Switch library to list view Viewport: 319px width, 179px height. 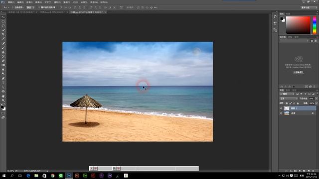pos(316,41)
